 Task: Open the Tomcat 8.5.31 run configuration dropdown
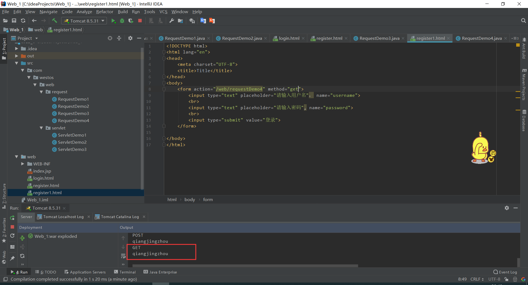coord(84,21)
